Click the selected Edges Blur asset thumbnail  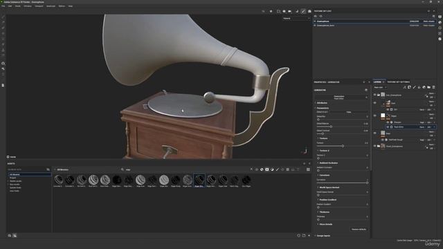click(x=199, y=180)
